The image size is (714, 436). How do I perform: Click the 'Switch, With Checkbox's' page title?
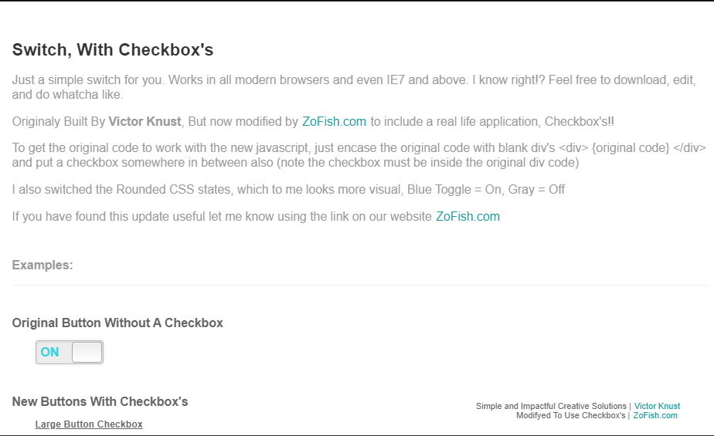(113, 50)
